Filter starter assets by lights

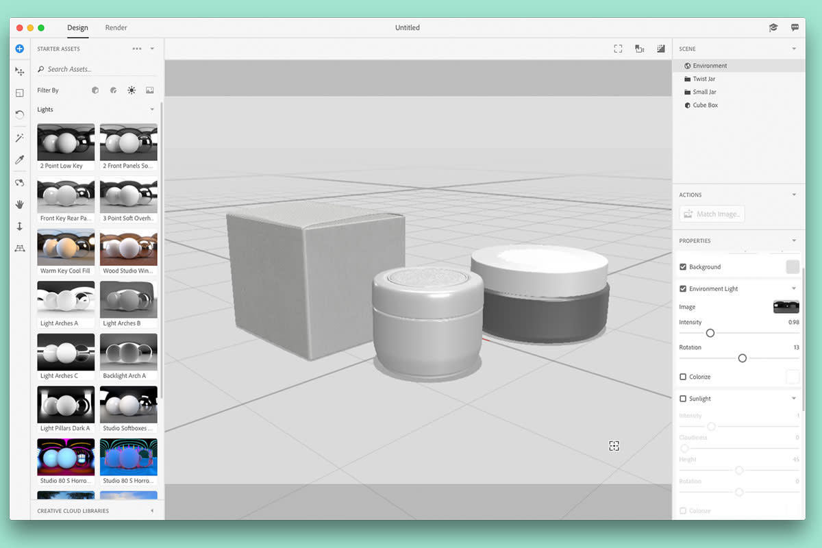[x=132, y=90]
